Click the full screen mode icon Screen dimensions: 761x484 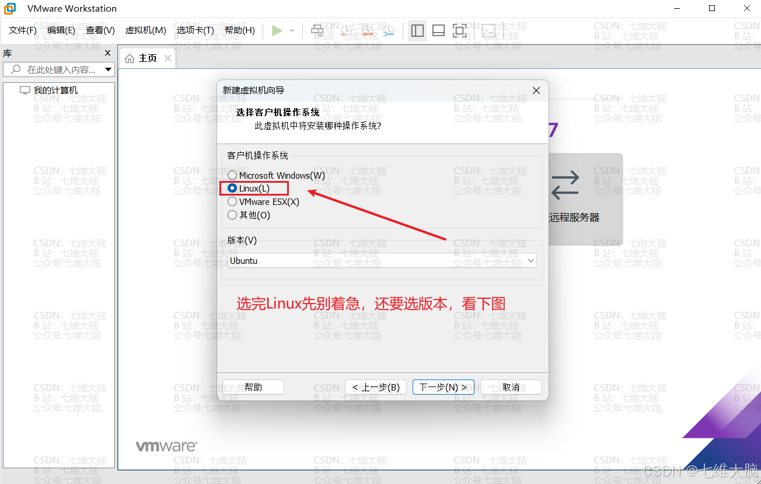(460, 30)
